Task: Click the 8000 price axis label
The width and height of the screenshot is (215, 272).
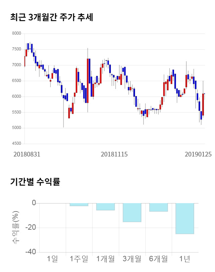Action: point(17,34)
